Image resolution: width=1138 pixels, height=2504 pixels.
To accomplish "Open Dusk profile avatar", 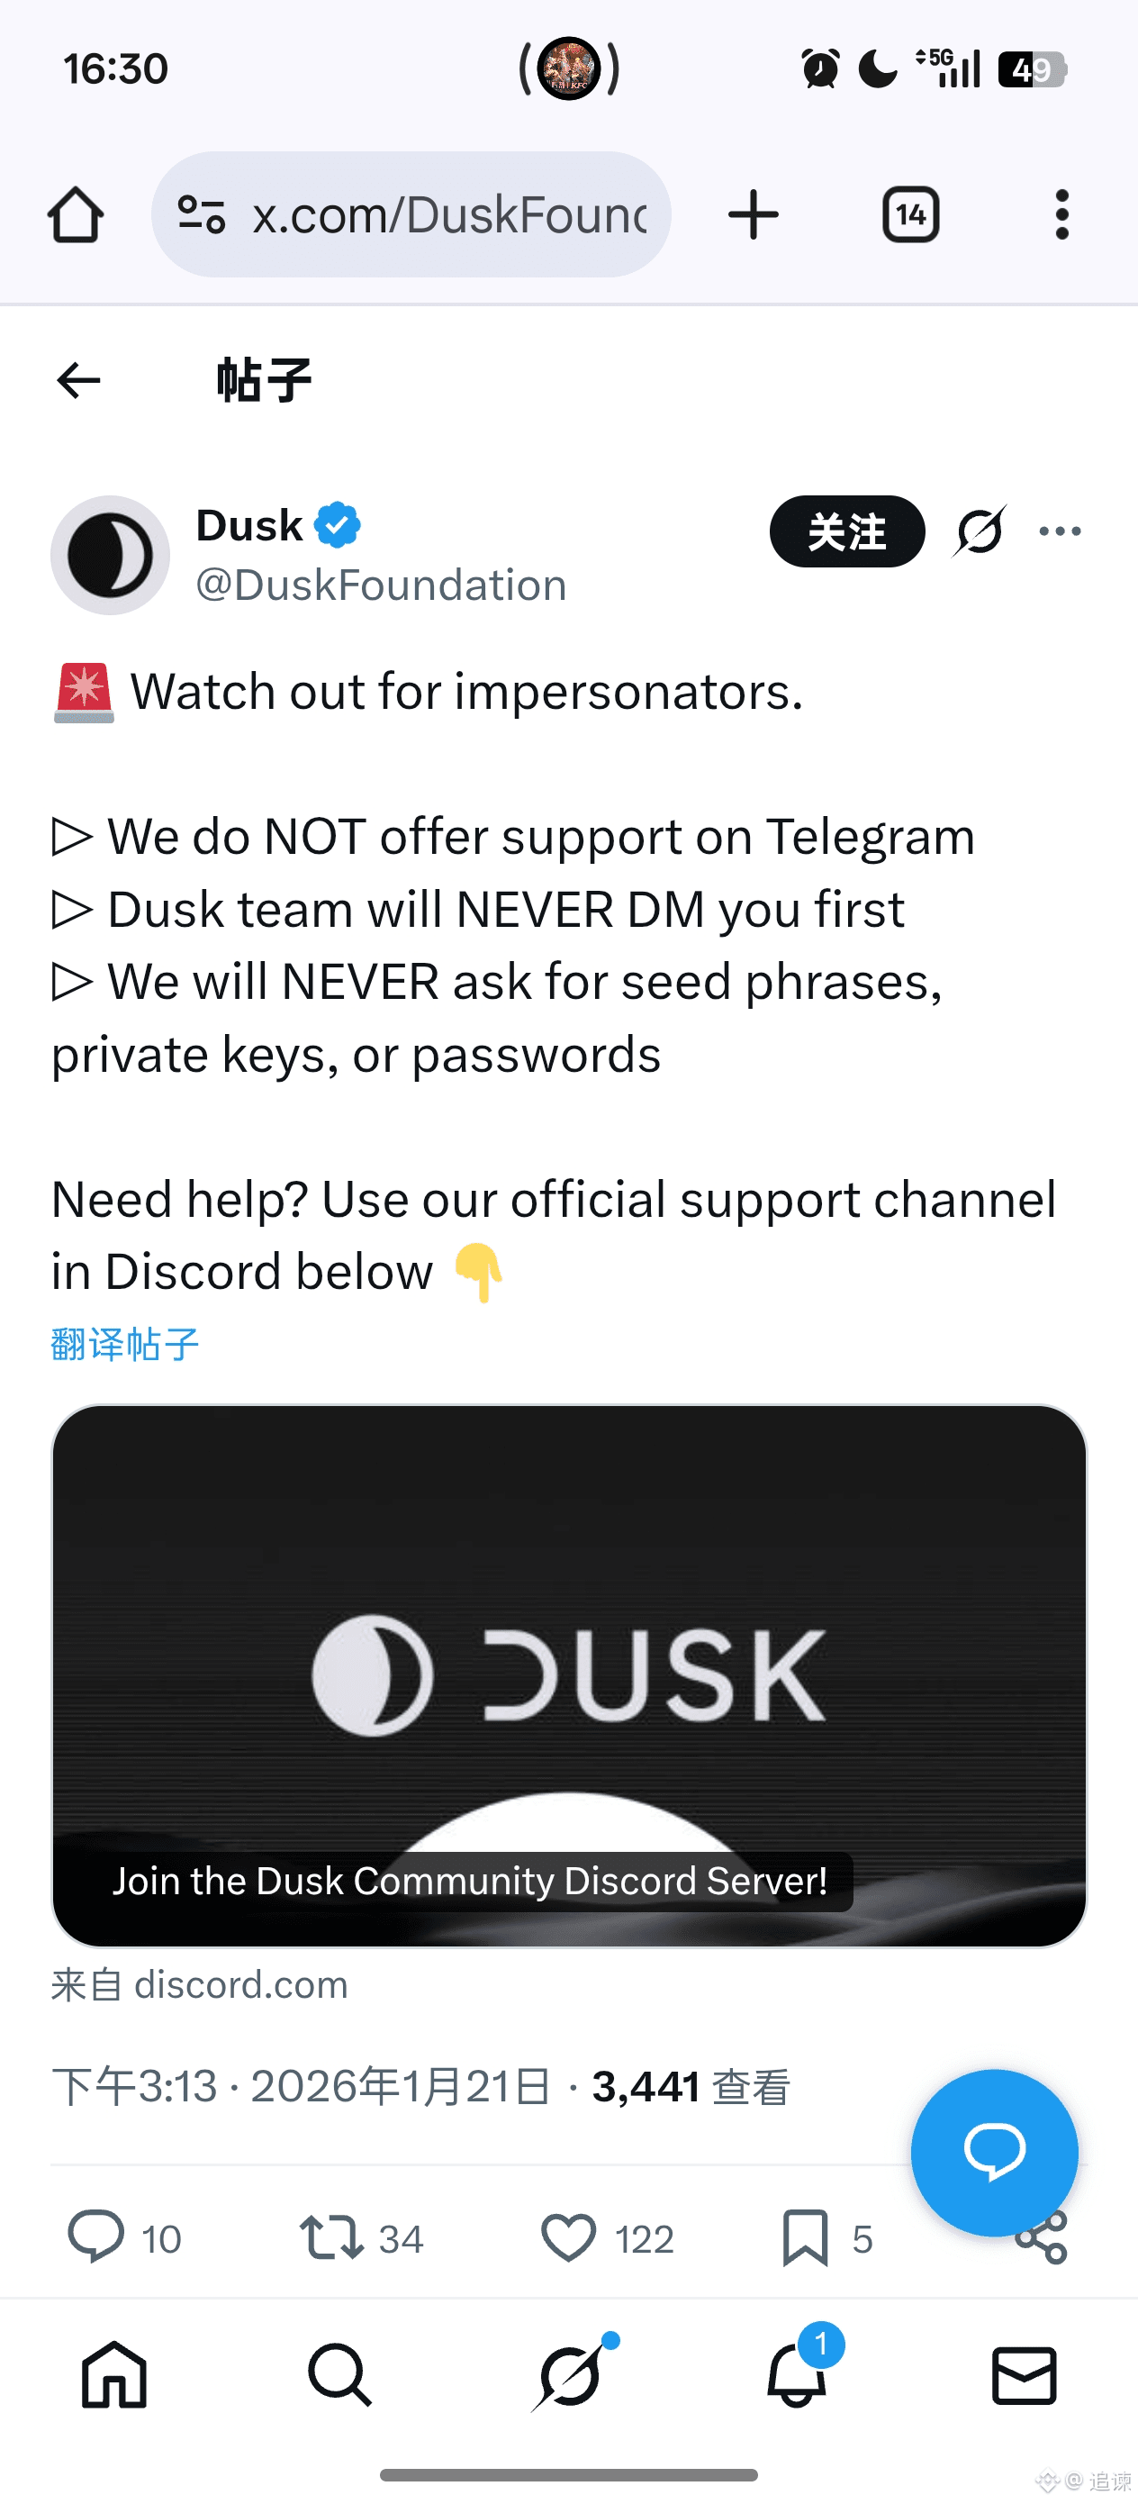I will click(111, 555).
